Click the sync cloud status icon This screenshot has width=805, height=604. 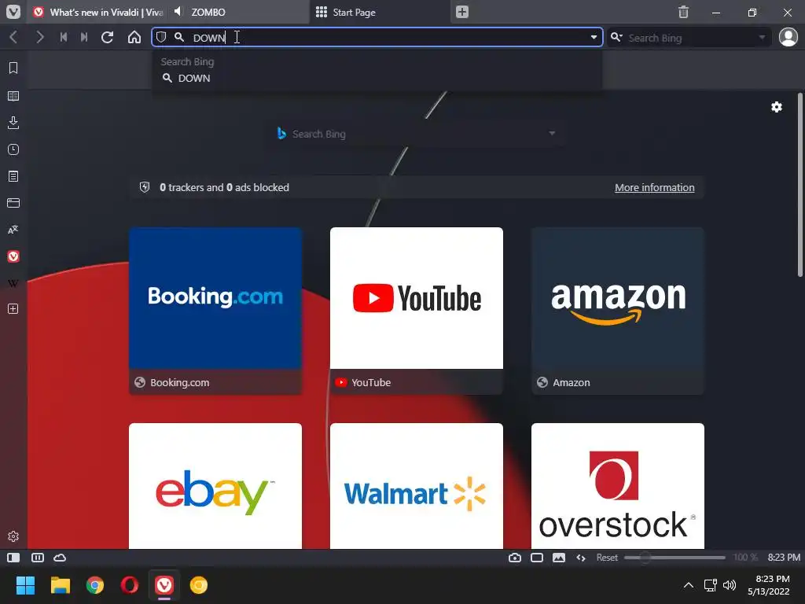click(60, 558)
